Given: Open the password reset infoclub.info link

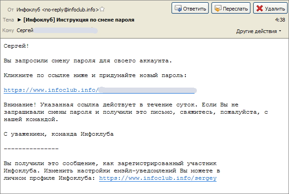Looking at the screenshot, I should pos(50,90).
